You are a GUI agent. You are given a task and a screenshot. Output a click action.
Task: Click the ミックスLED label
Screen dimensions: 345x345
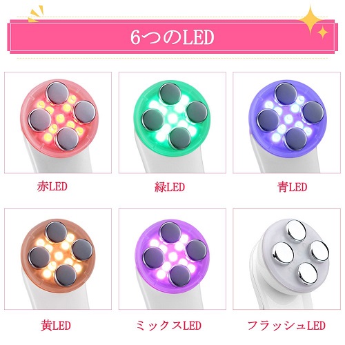(168, 326)
